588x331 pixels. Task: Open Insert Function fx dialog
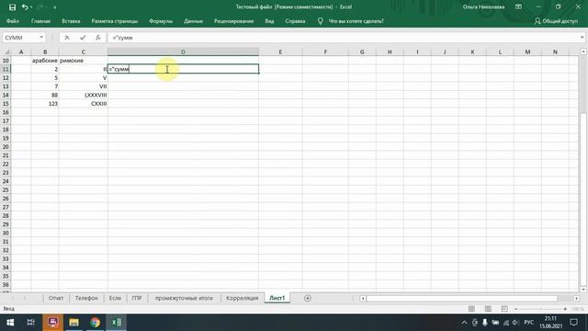[x=98, y=38]
